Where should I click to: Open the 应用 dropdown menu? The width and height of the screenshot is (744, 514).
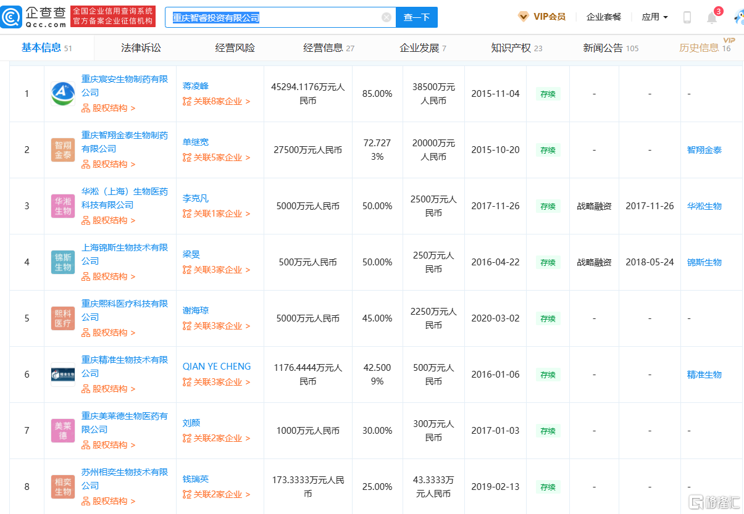click(x=655, y=17)
